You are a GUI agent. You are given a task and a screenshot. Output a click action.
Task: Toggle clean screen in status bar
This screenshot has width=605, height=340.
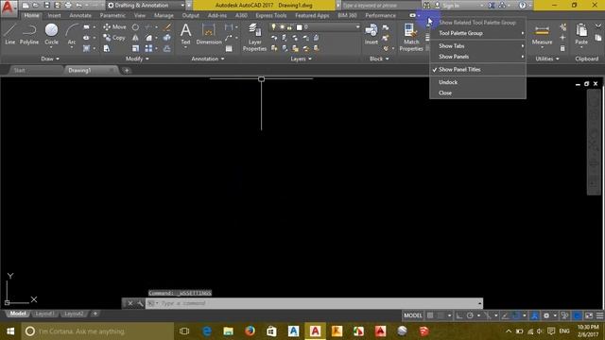tap(589, 315)
